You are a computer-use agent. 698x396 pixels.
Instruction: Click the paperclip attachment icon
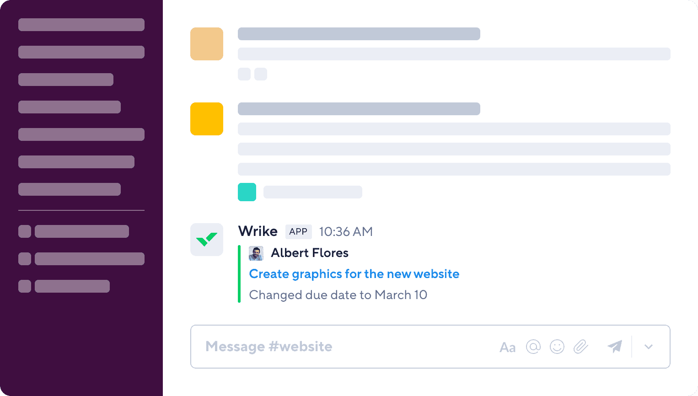click(581, 347)
